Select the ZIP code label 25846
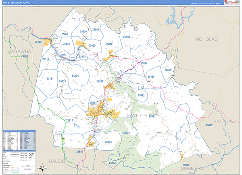 click(108, 142)
